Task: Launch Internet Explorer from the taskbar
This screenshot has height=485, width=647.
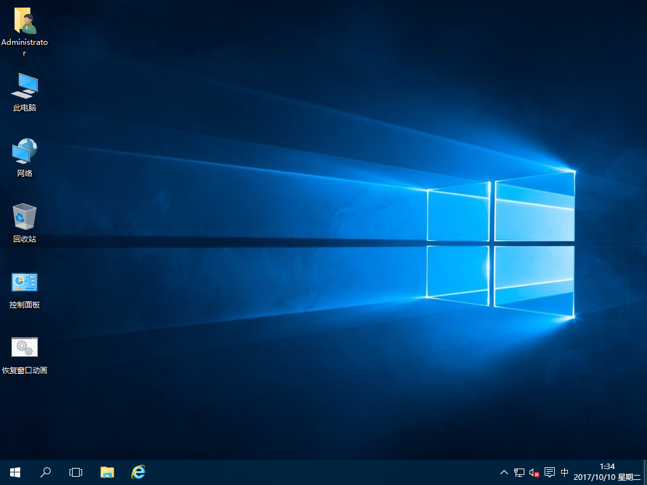Action: pos(137,472)
